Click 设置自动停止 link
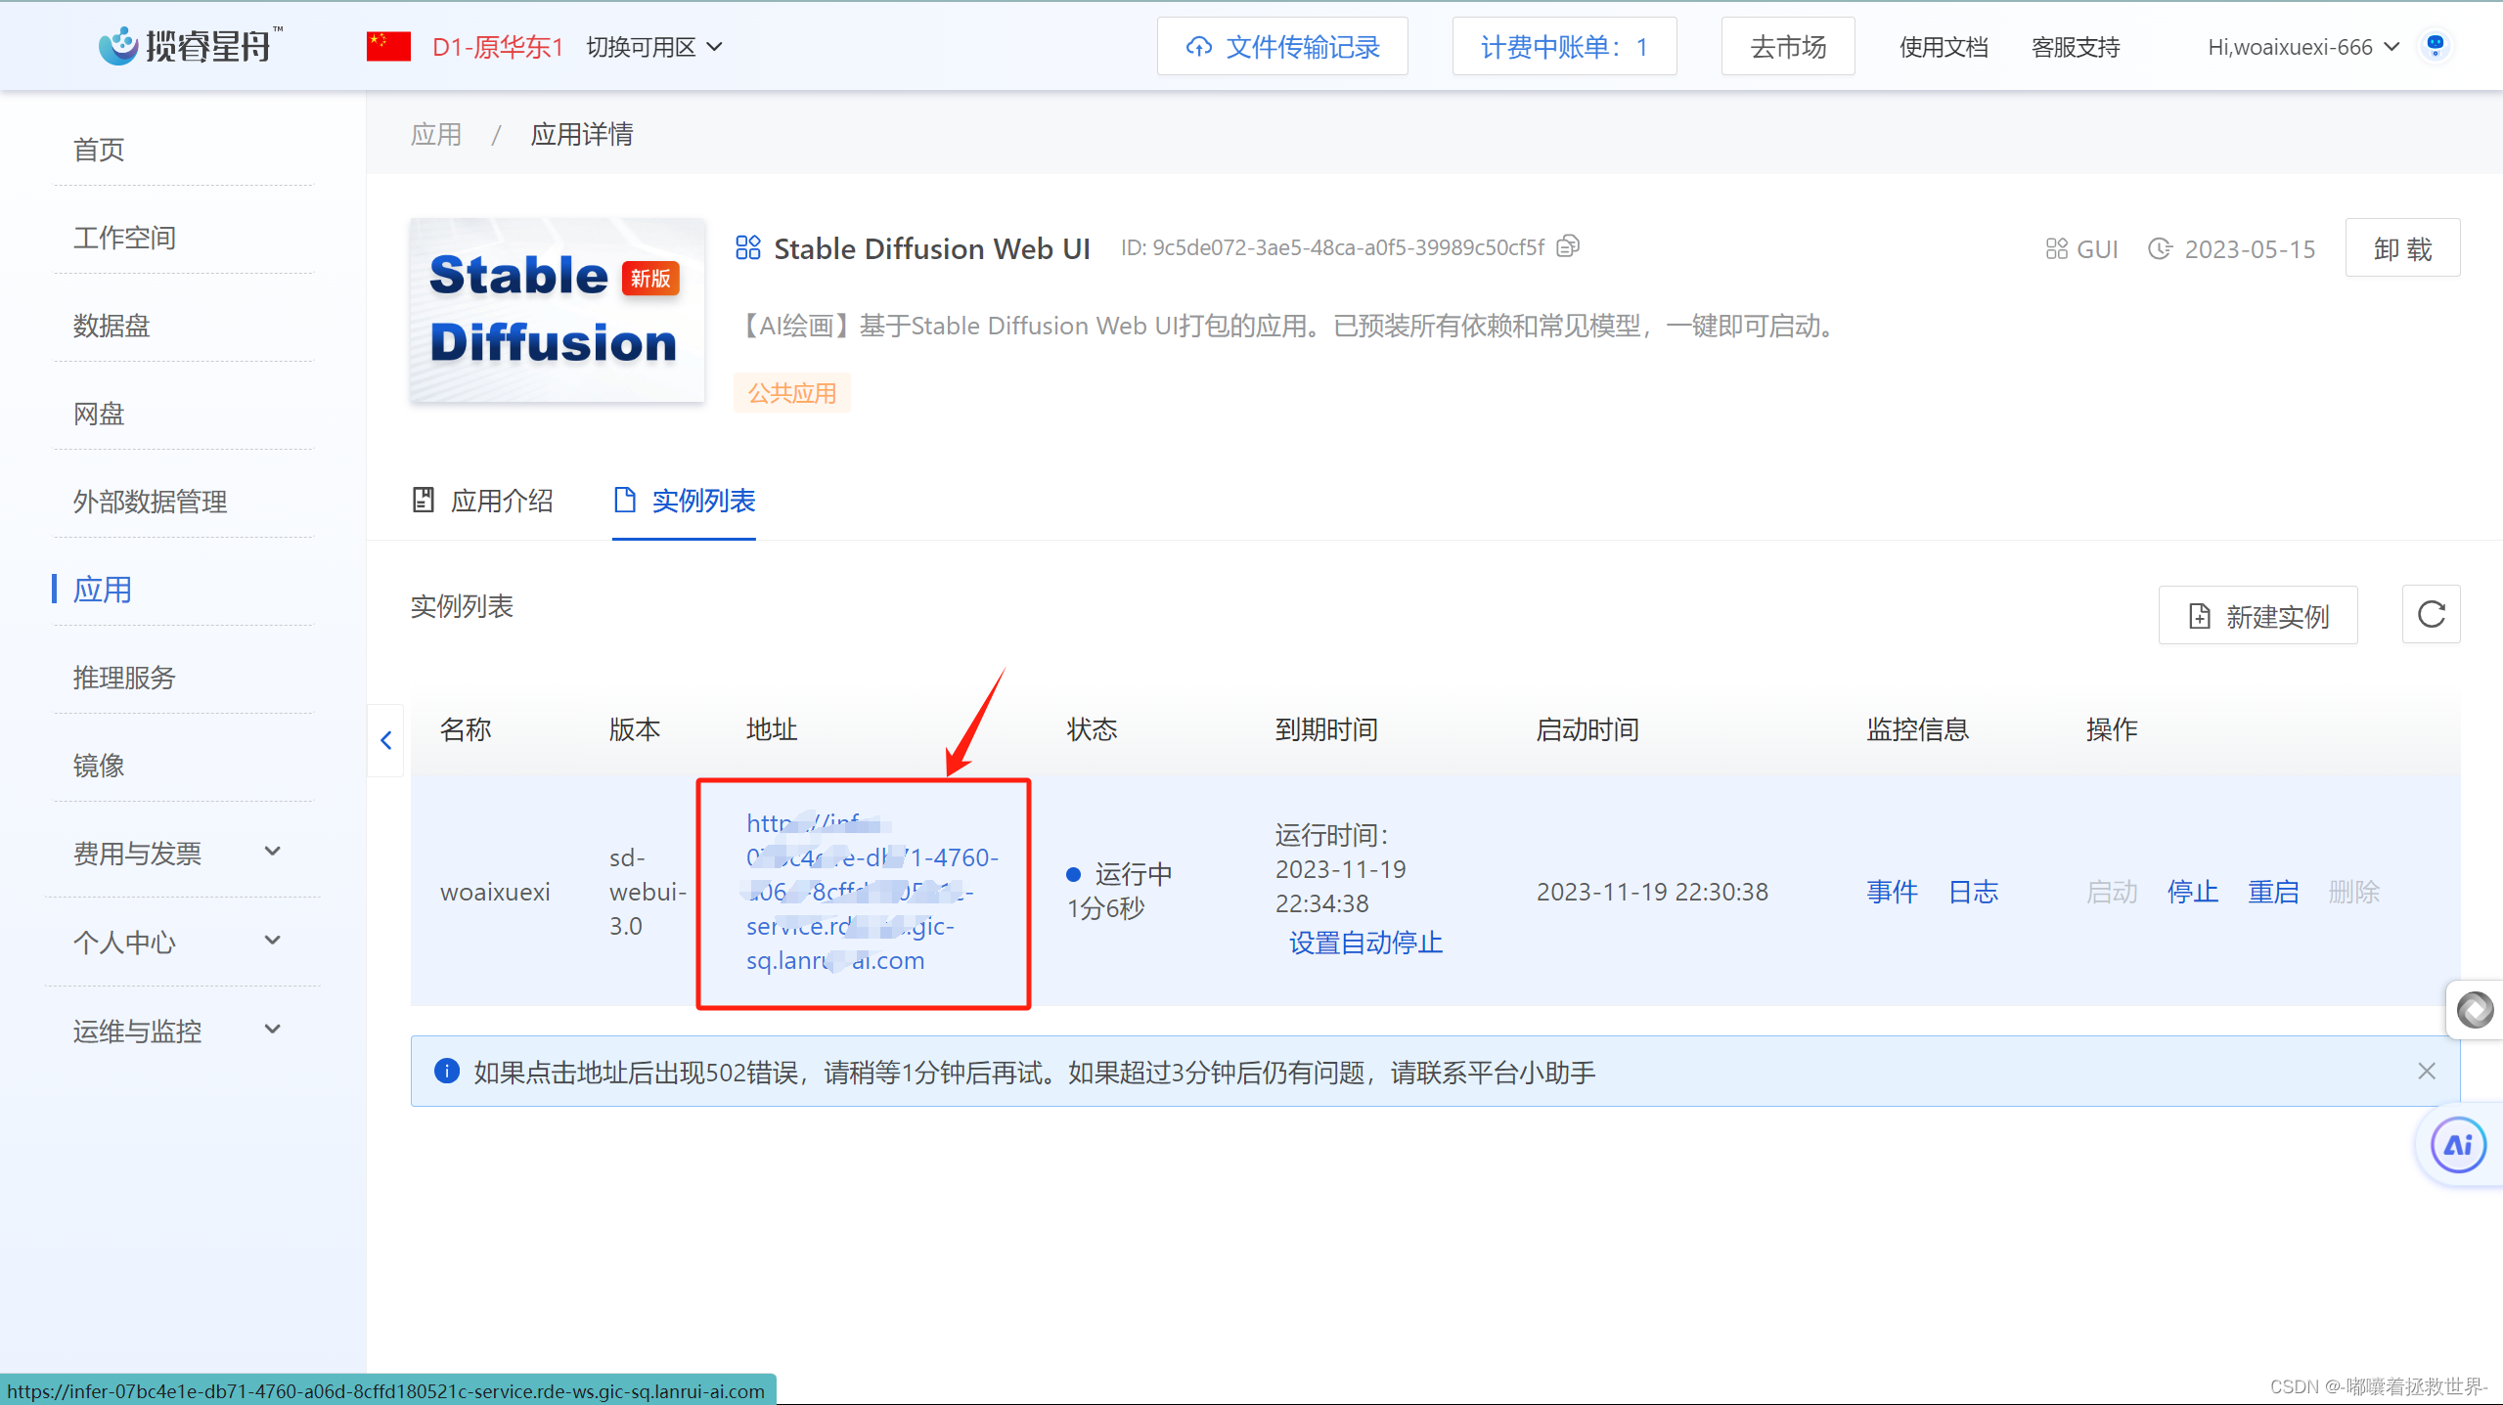This screenshot has height=1405, width=2503. coord(1365,943)
